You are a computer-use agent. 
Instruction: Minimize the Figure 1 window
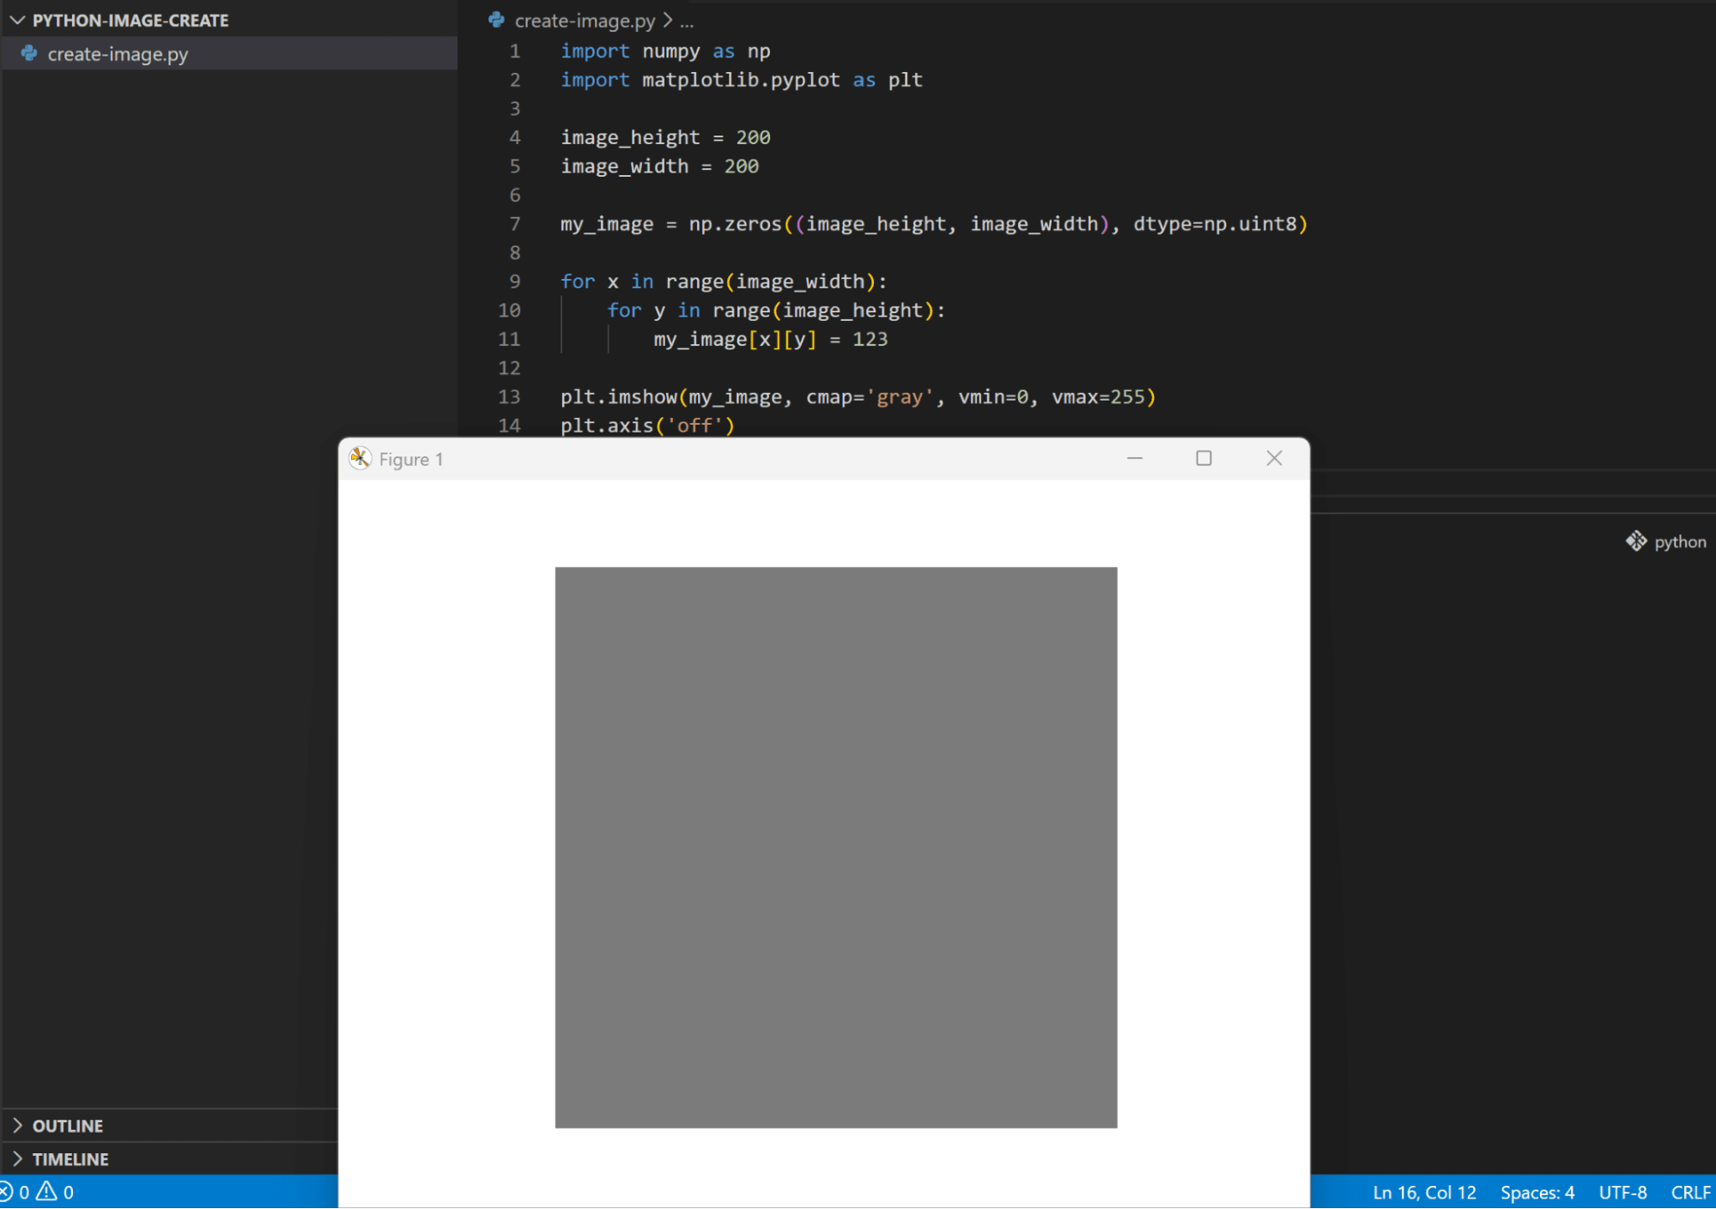pos(1134,458)
